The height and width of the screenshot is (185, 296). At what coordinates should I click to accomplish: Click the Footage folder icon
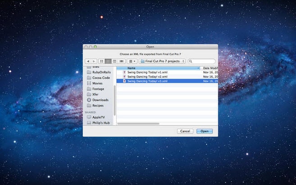tap(89, 89)
